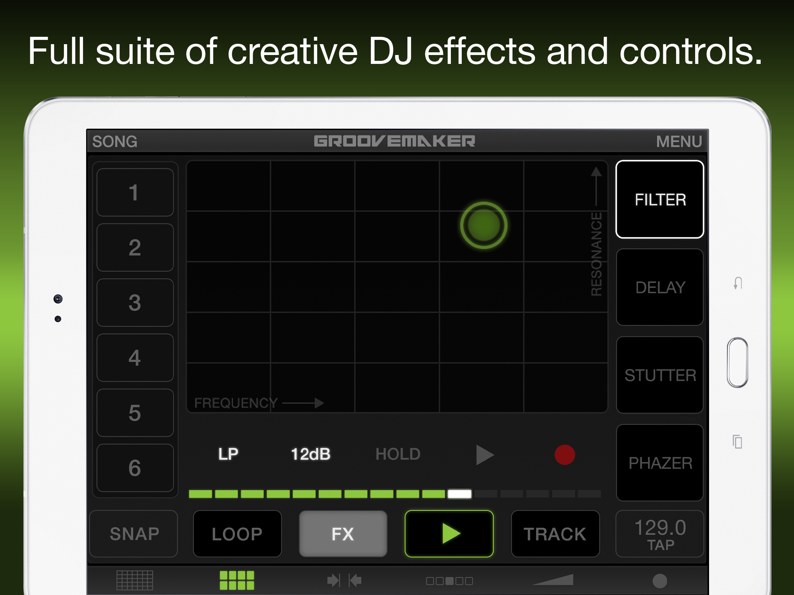This screenshot has width=794, height=595.
Task: Select groove pad 1
Action: coord(135,192)
